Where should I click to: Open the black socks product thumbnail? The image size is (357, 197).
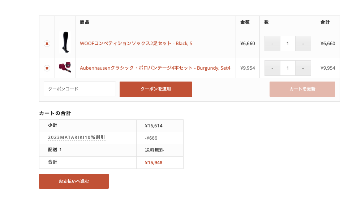[x=65, y=43]
